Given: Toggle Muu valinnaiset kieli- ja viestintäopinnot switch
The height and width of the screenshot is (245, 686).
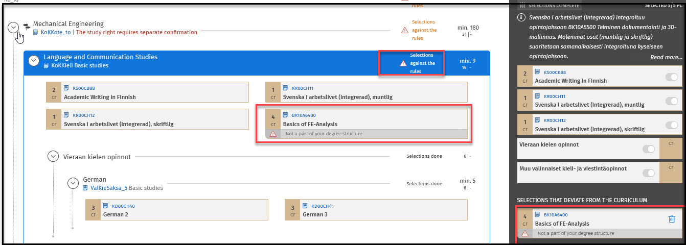Looking at the screenshot, I should [x=648, y=173].
